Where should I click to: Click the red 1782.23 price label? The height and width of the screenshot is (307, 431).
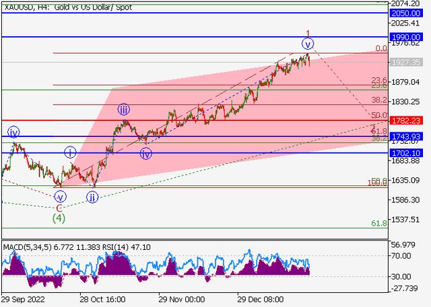pyautogui.click(x=406, y=121)
